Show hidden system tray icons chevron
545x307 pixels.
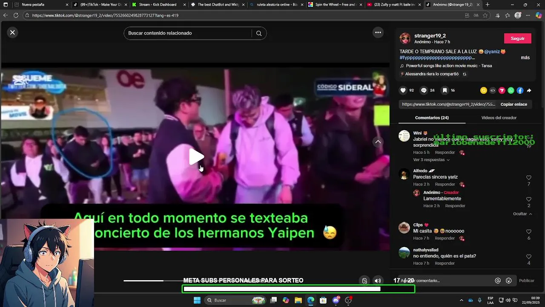461,300
